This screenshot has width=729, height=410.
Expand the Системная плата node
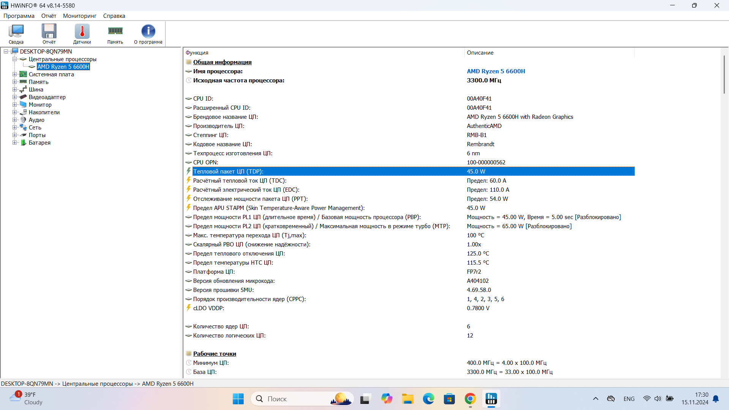pyautogui.click(x=14, y=74)
